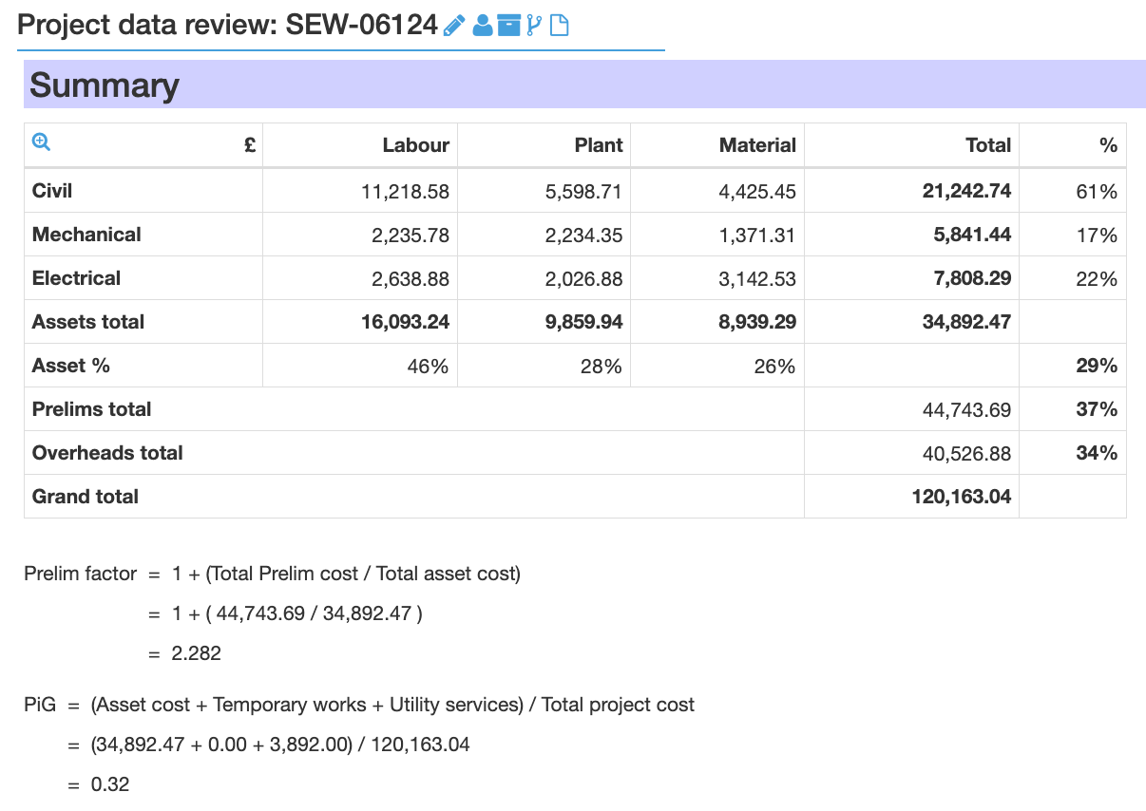Click the 61% cell in Civil row
Viewport: 1146px width, 811px height.
(x=1097, y=192)
